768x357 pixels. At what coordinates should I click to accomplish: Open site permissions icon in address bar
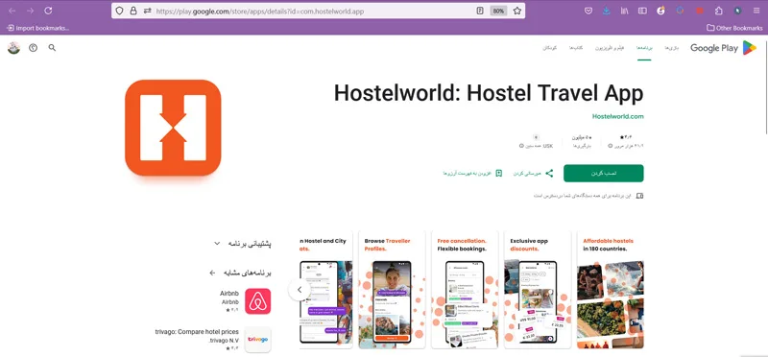click(x=147, y=11)
